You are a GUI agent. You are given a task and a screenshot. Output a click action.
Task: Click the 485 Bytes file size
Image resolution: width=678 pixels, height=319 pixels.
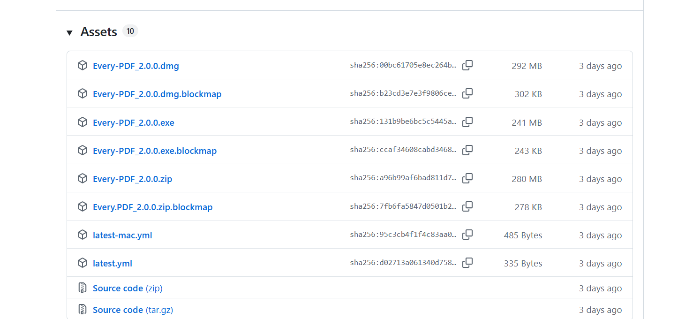[523, 235]
